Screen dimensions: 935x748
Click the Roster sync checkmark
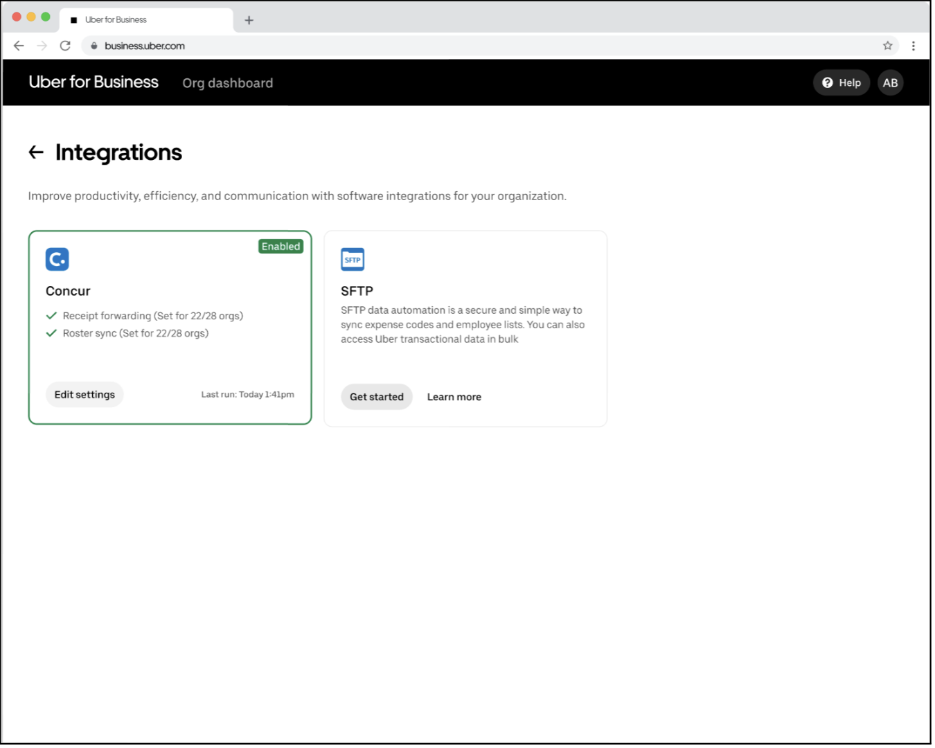pyautogui.click(x=51, y=333)
